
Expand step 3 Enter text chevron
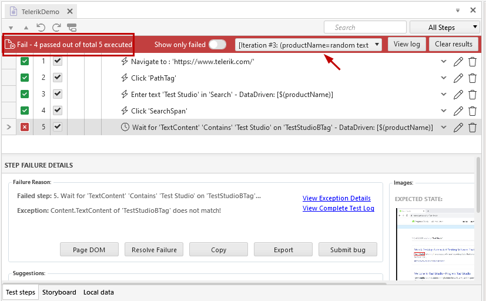coord(444,94)
